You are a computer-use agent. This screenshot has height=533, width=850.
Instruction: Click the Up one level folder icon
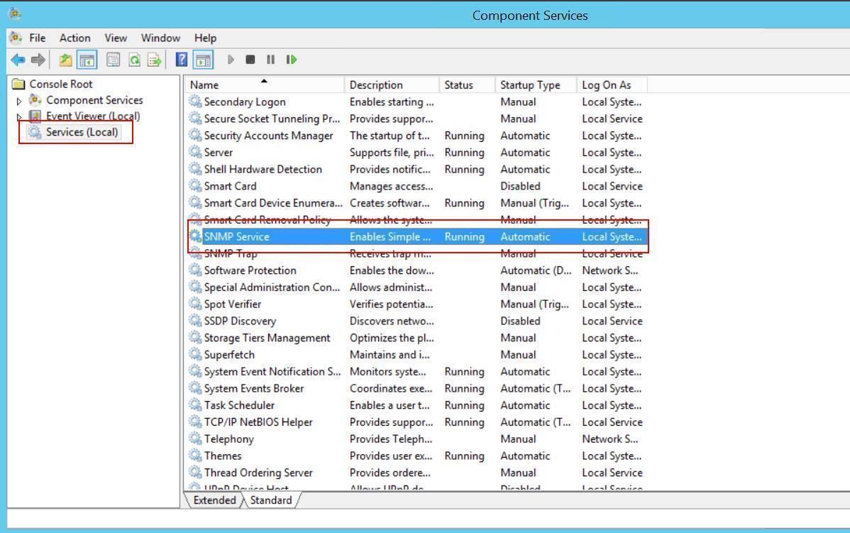point(65,60)
